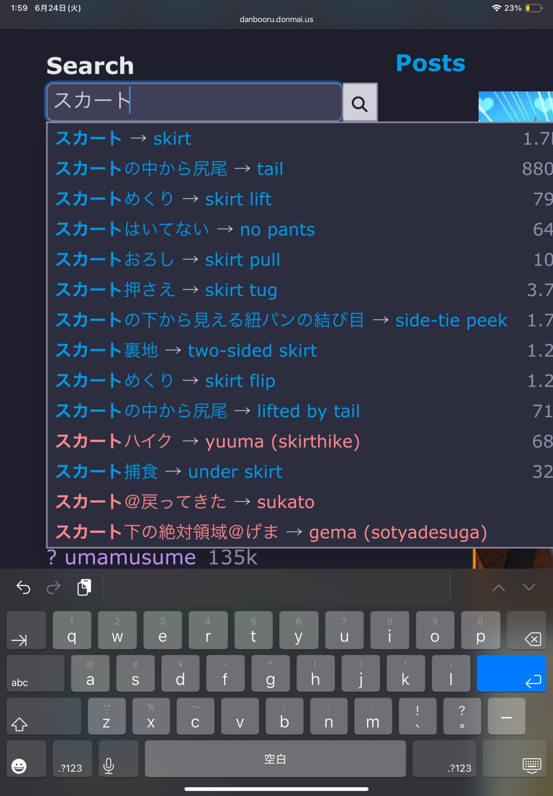Toggle the shift key

click(x=44, y=716)
